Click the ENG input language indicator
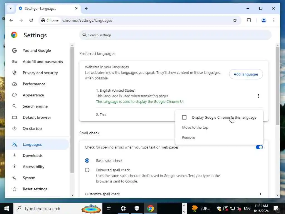 tap(247, 208)
